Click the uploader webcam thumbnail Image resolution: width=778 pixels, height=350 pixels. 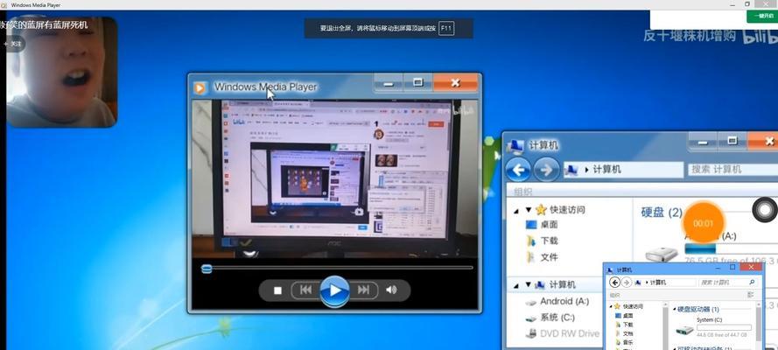[61, 73]
